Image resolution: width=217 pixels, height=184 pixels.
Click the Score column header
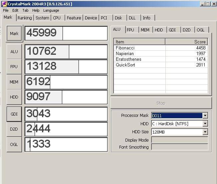tap(187, 42)
